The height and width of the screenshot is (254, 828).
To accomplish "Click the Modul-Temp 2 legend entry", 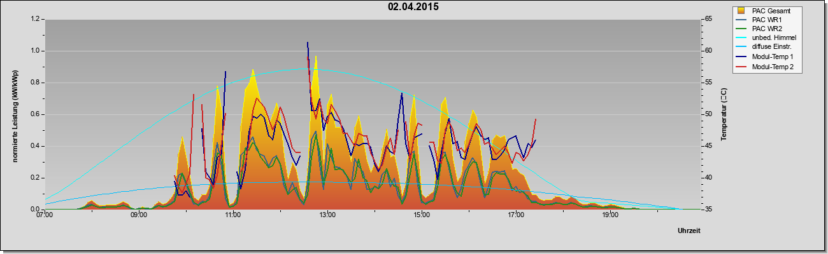I will point(765,67).
